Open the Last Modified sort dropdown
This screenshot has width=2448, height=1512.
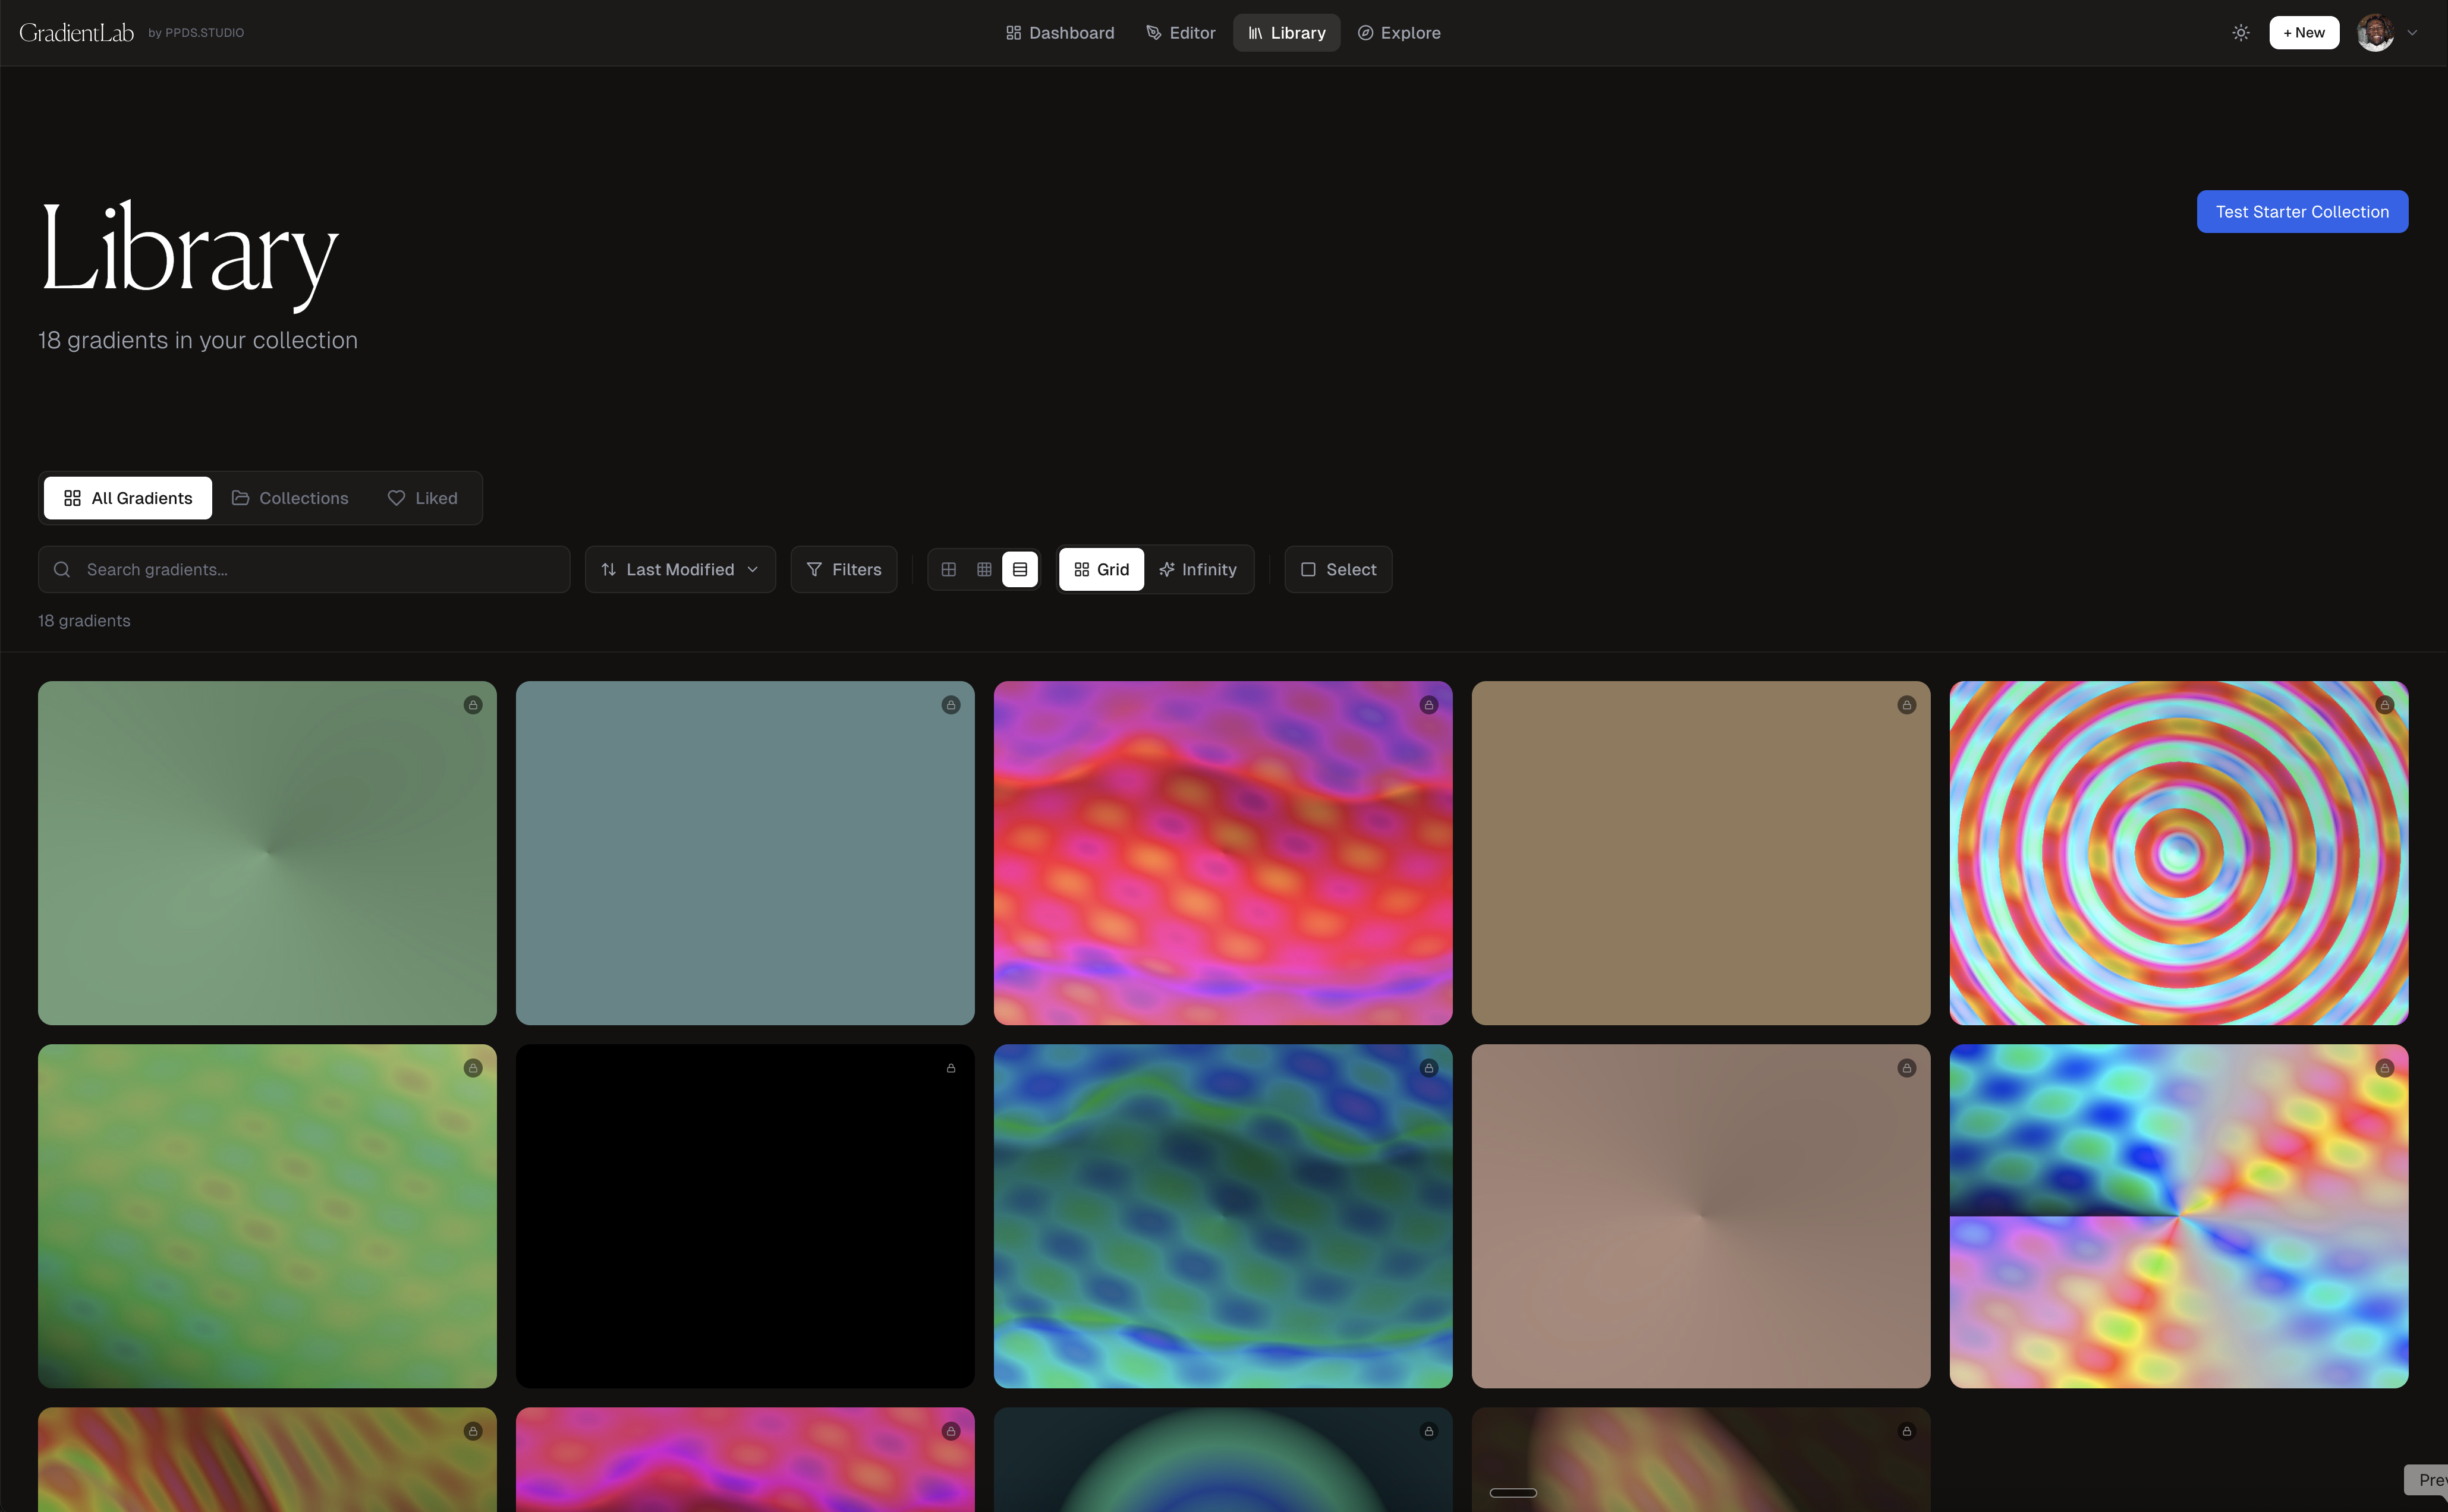[x=680, y=569]
